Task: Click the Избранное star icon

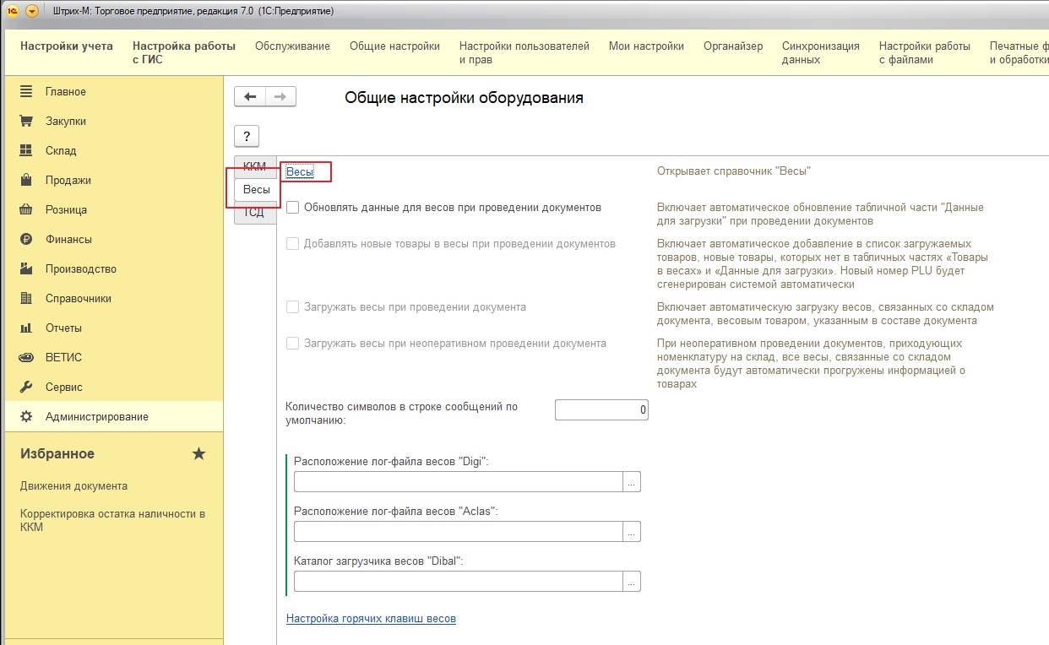Action: pyautogui.click(x=198, y=454)
